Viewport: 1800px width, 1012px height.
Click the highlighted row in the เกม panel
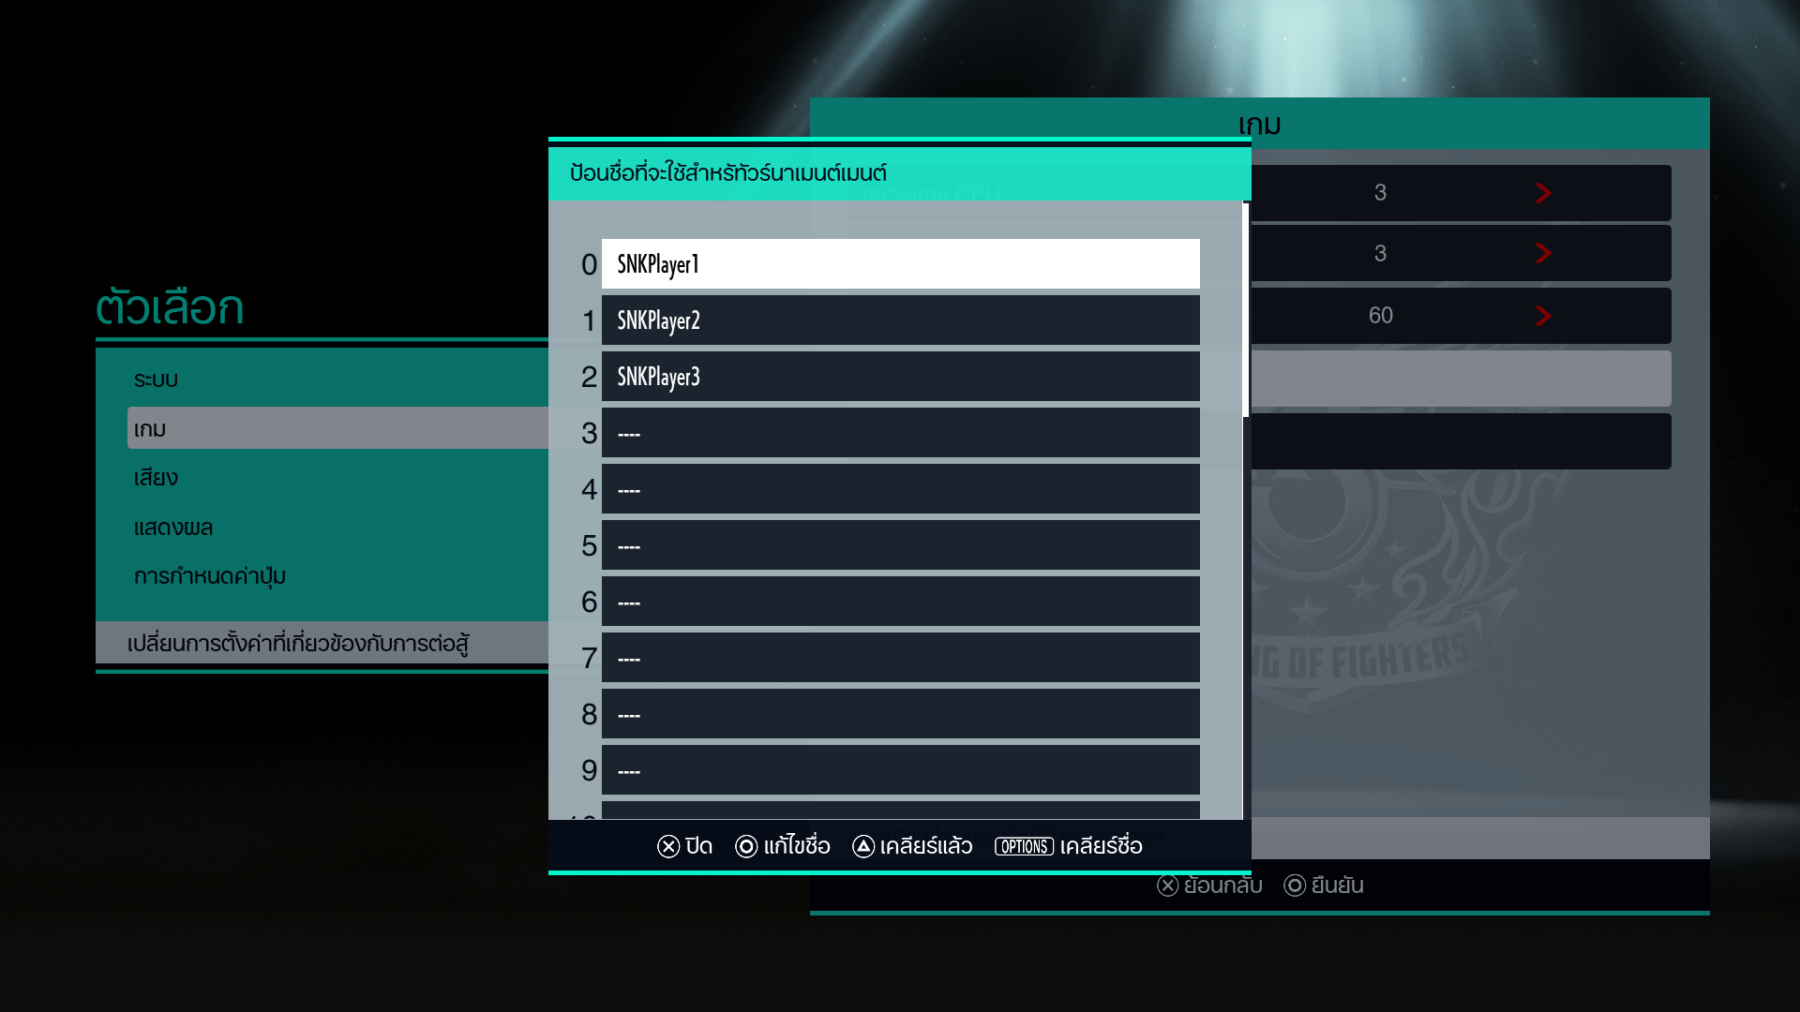click(x=1461, y=379)
